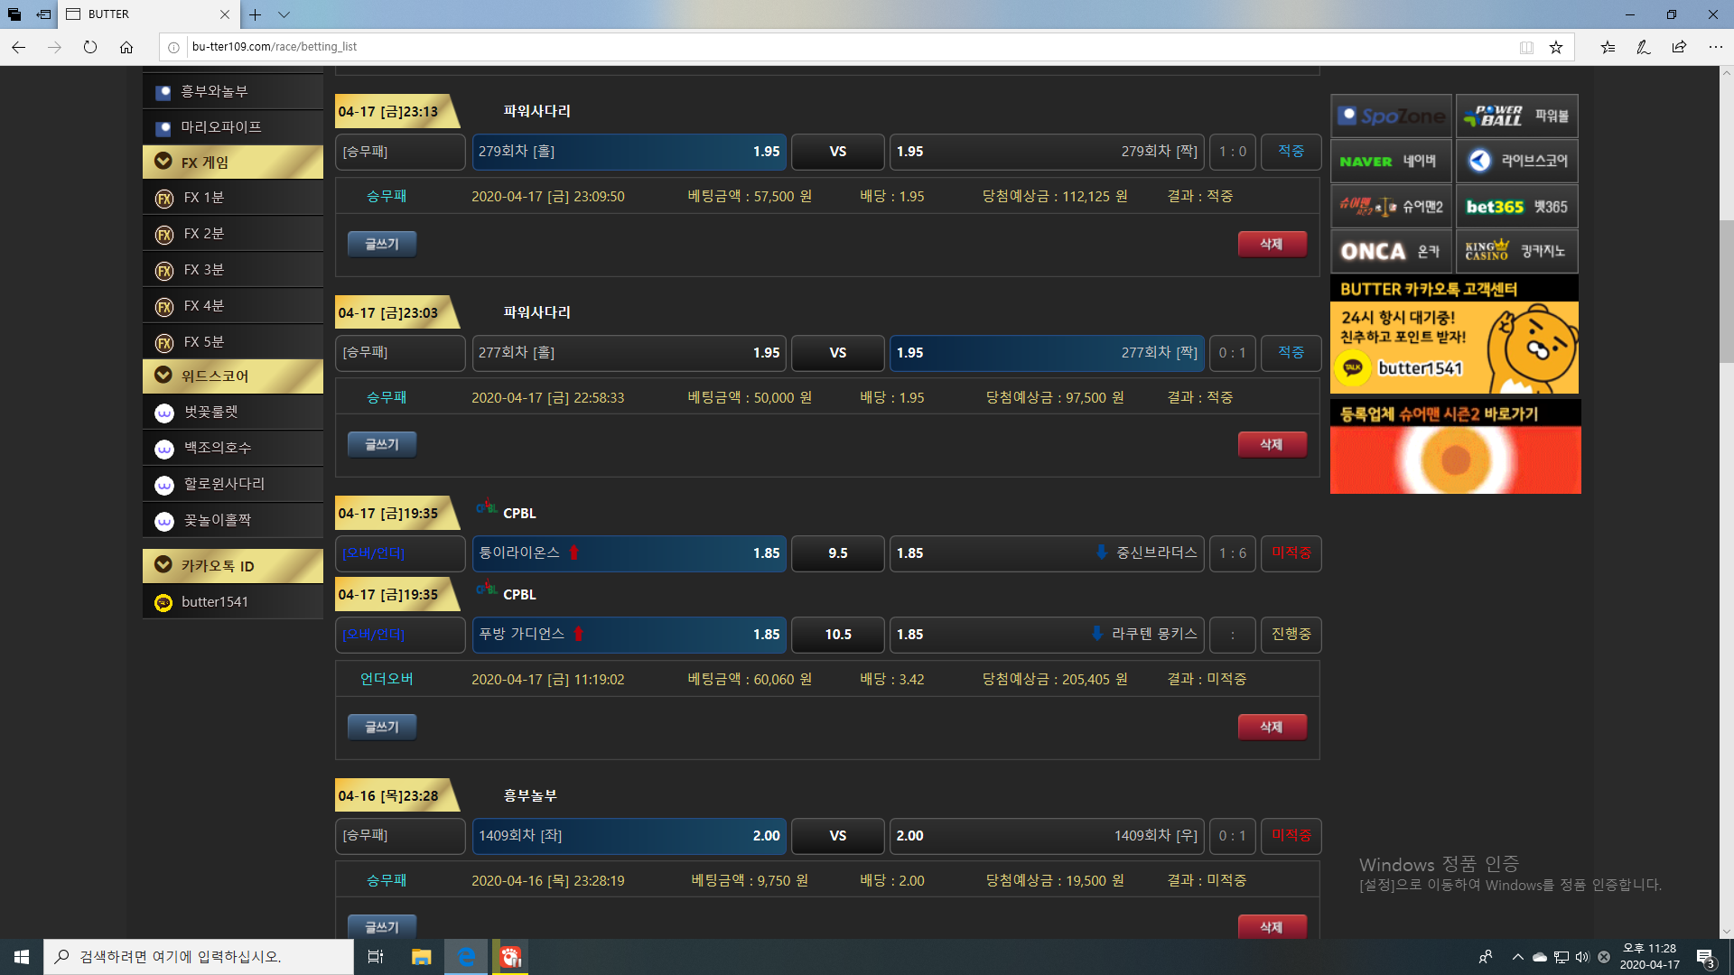The image size is (1734, 975).
Task: Open the King Casino banner
Action: click(x=1516, y=251)
